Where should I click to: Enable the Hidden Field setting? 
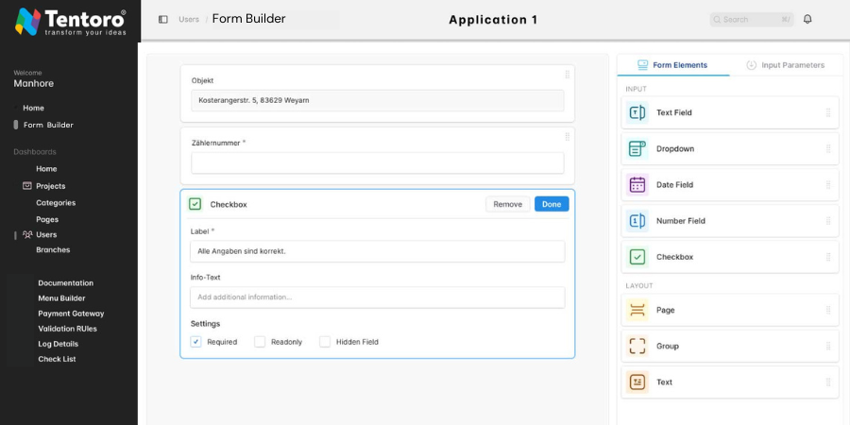click(325, 342)
